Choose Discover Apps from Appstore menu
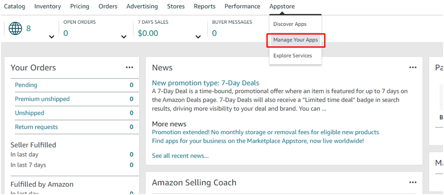444x195 pixels. click(290, 24)
